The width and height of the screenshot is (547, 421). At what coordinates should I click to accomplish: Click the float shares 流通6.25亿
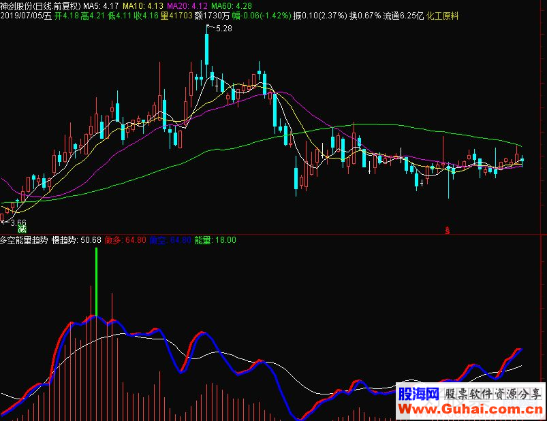tap(403, 16)
